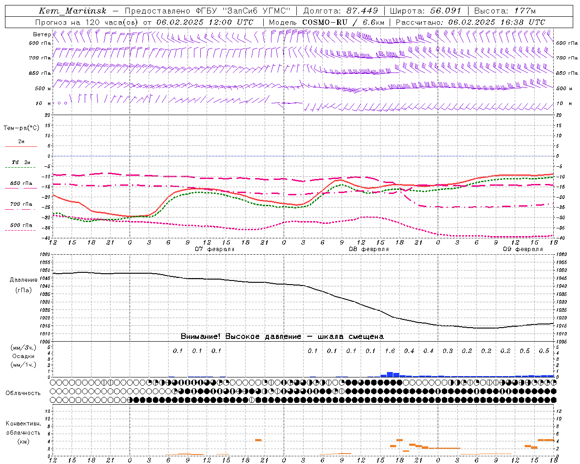The width and height of the screenshot is (580, 464).
Task: Select the "1.6" precipitation value
Action: (x=390, y=351)
